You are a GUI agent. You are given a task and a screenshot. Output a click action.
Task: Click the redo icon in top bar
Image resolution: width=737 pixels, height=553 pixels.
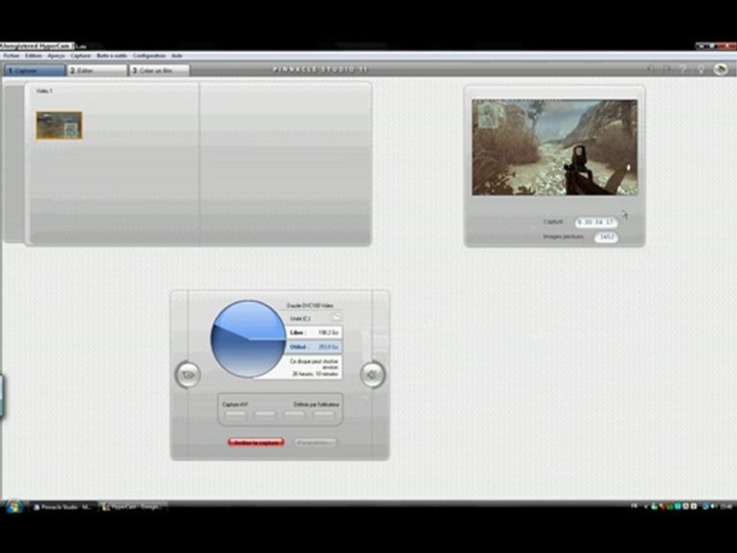pos(666,69)
